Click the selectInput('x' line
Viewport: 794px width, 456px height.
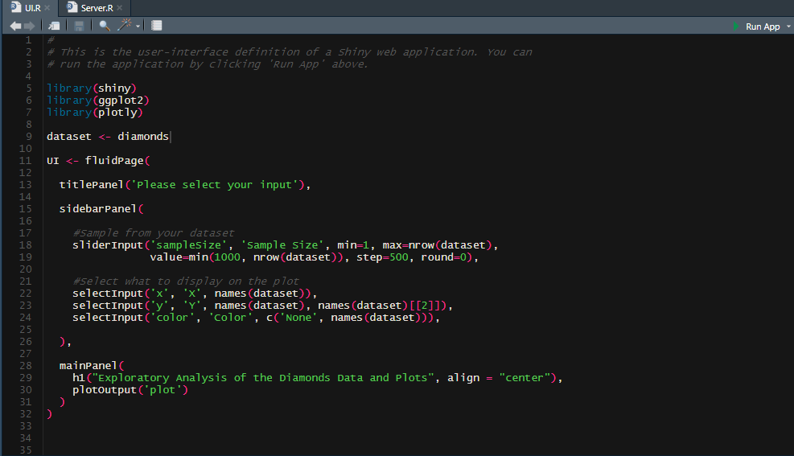click(195, 294)
